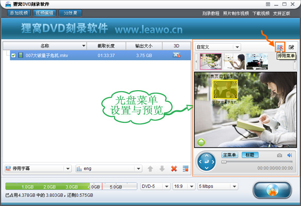Viewport: 301px width, 206px height.
Task: Click the 3D disabled icon in file row
Action: (x=177, y=55)
